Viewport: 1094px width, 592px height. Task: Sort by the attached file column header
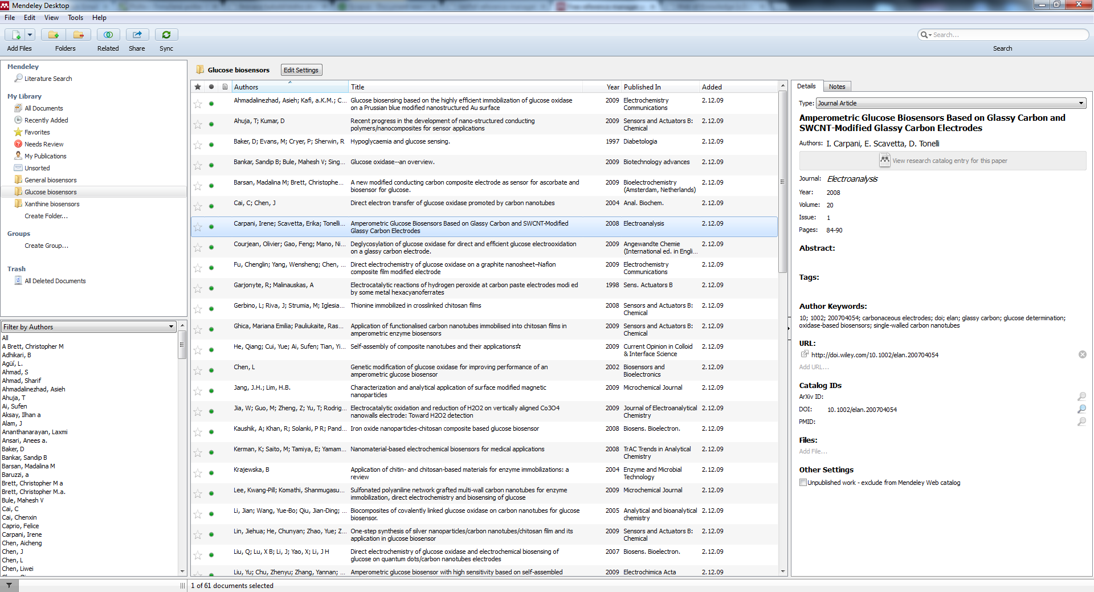point(225,87)
